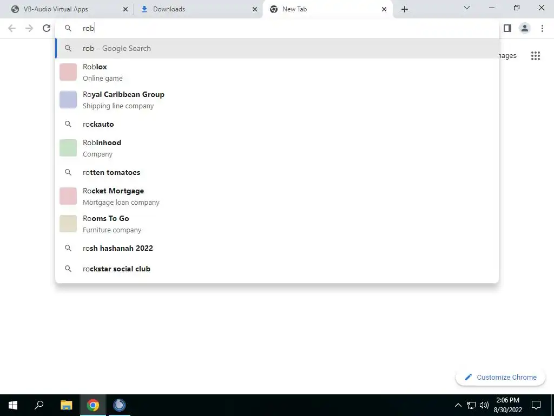
Task: Select 'rob - Google Search' suggestion
Action: (x=277, y=48)
